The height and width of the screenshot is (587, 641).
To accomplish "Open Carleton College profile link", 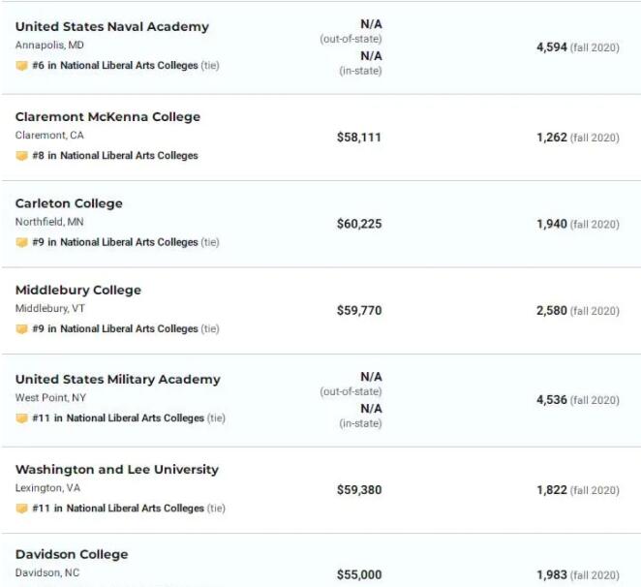I will (x=69, y=203).
